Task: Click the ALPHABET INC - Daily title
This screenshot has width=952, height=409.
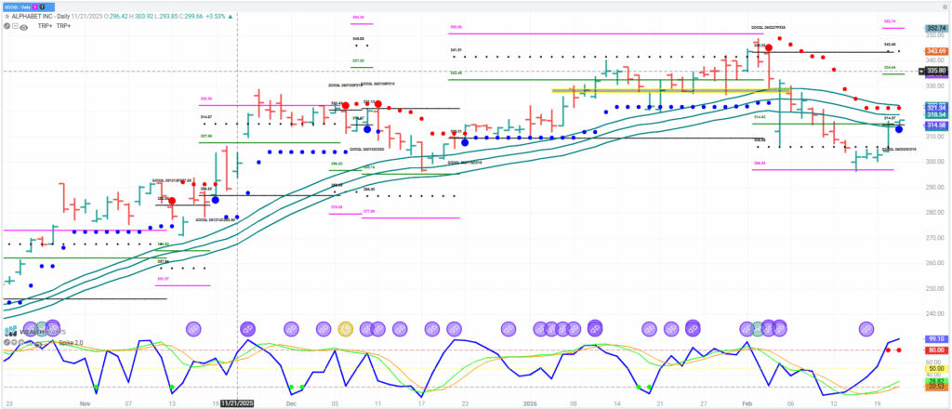Action: pos(53,16)
